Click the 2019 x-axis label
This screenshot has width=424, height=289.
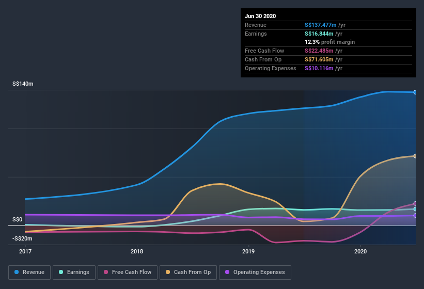point(248,251)
